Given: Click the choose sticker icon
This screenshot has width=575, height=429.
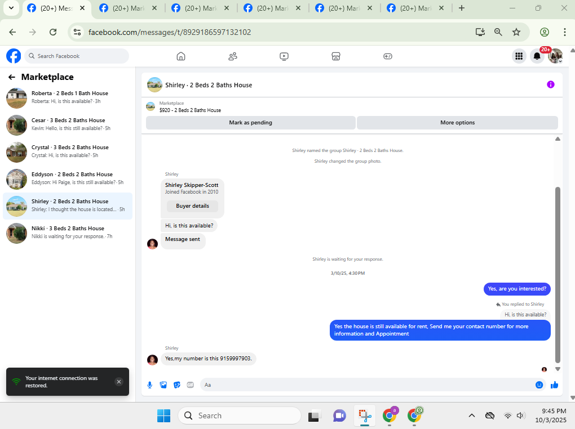Looking at the screenshot, I should (x=177, y=385).
